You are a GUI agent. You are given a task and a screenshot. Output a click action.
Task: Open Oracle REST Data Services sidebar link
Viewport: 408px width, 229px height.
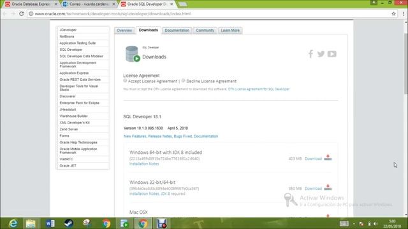pyautogui.click(x=80, y=80)
